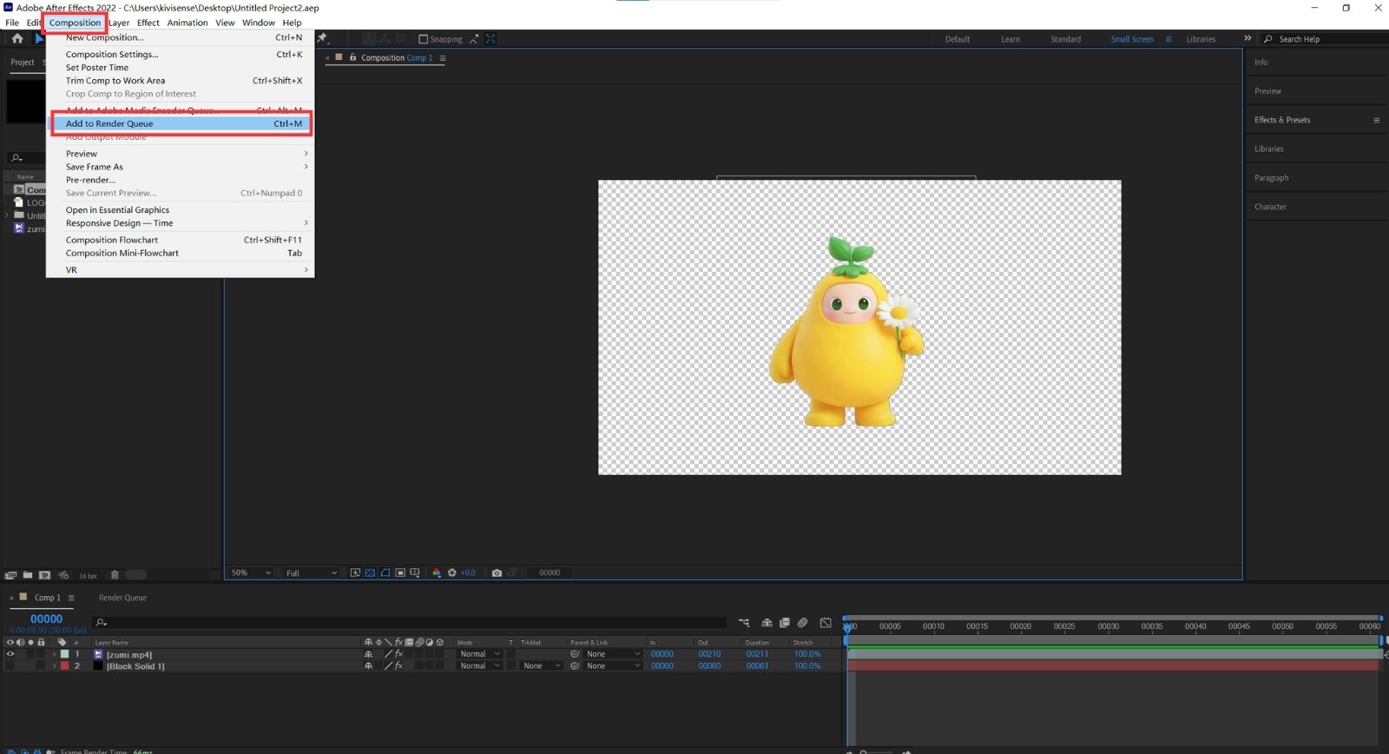Select Composition Settings from the menu
Image resolution: width=1389 pixels, height=754 pixels.
[x=112, y=54]
